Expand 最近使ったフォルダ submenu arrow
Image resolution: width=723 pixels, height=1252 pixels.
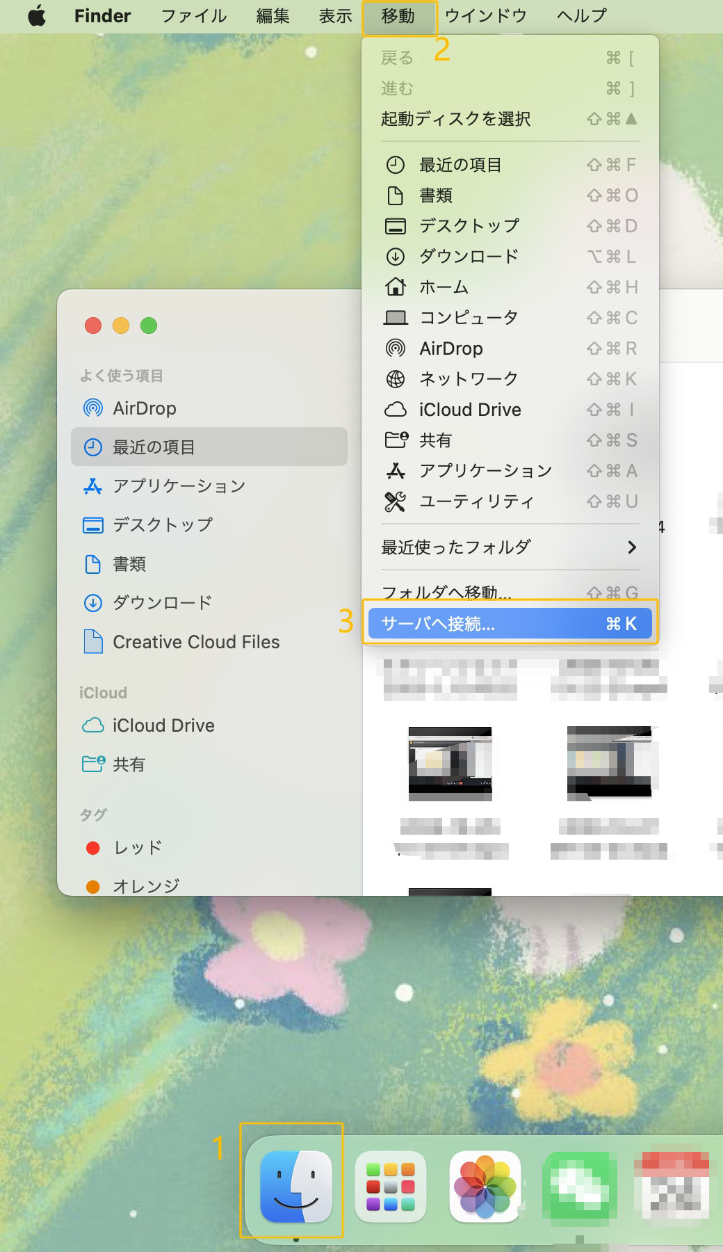631,547
